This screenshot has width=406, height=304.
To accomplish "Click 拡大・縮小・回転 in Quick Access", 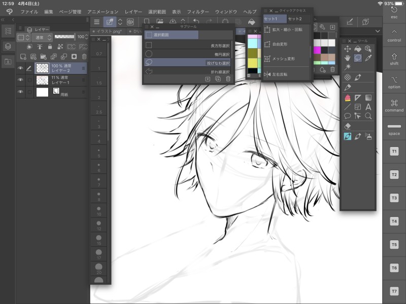I will click(x=287, y=30).
